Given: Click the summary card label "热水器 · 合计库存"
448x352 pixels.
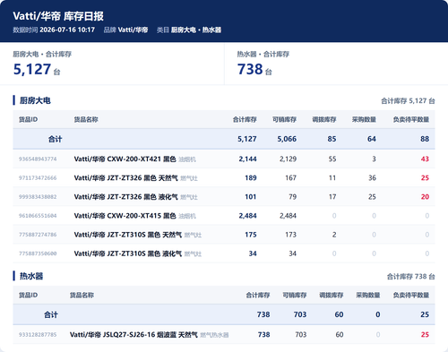Looking at the screenshot, I should point(263,54).
